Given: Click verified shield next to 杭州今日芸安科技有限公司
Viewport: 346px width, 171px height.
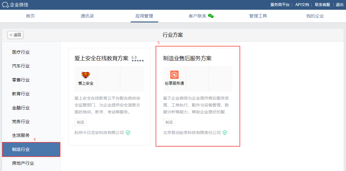Looking at the screenshot, I should pos(128,133).
